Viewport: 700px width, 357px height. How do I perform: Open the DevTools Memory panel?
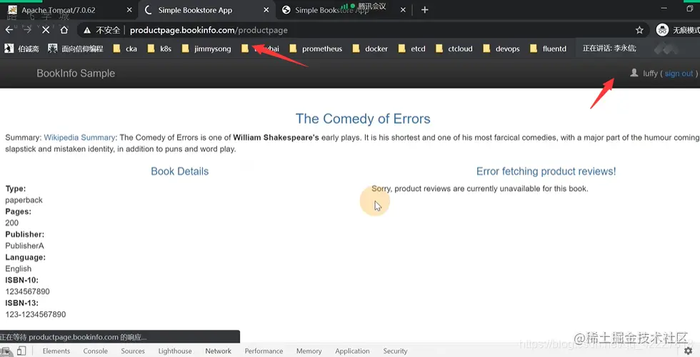(x=309, y=351)
